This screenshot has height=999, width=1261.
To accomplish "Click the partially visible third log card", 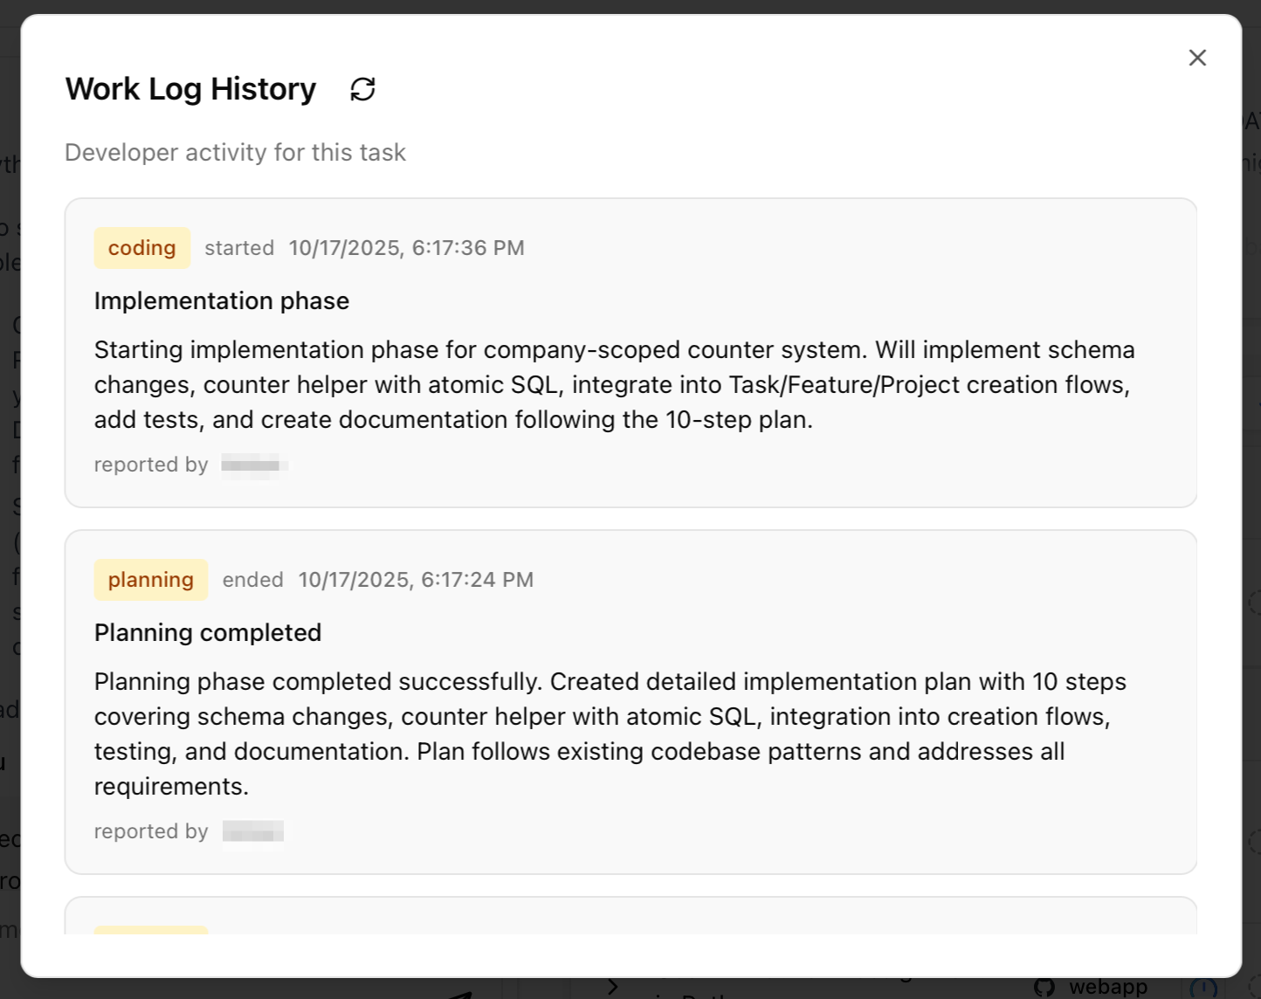I will (x=630, y=917).
